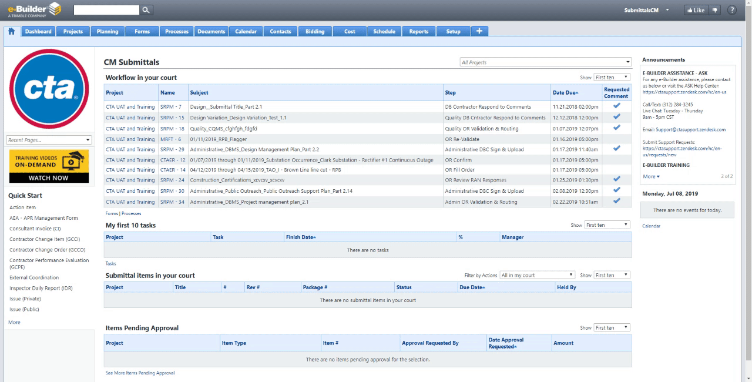Switch to the Documents tab
Viewport: 752px width, 382px height.
tap(211, 31)
